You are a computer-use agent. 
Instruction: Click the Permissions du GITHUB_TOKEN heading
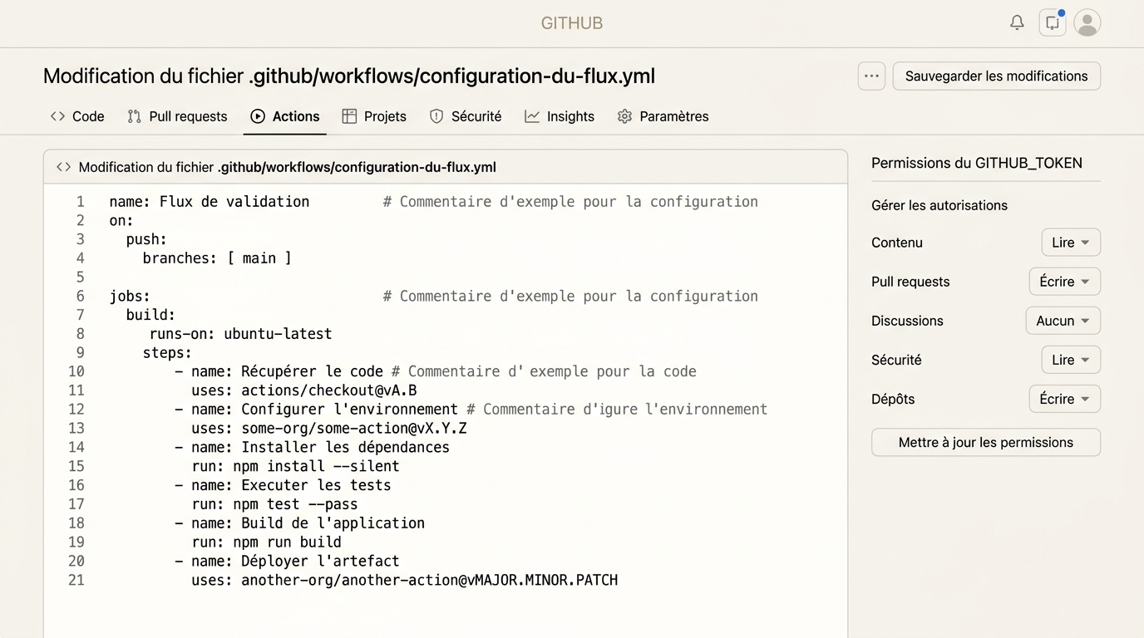tap(977, 163)
